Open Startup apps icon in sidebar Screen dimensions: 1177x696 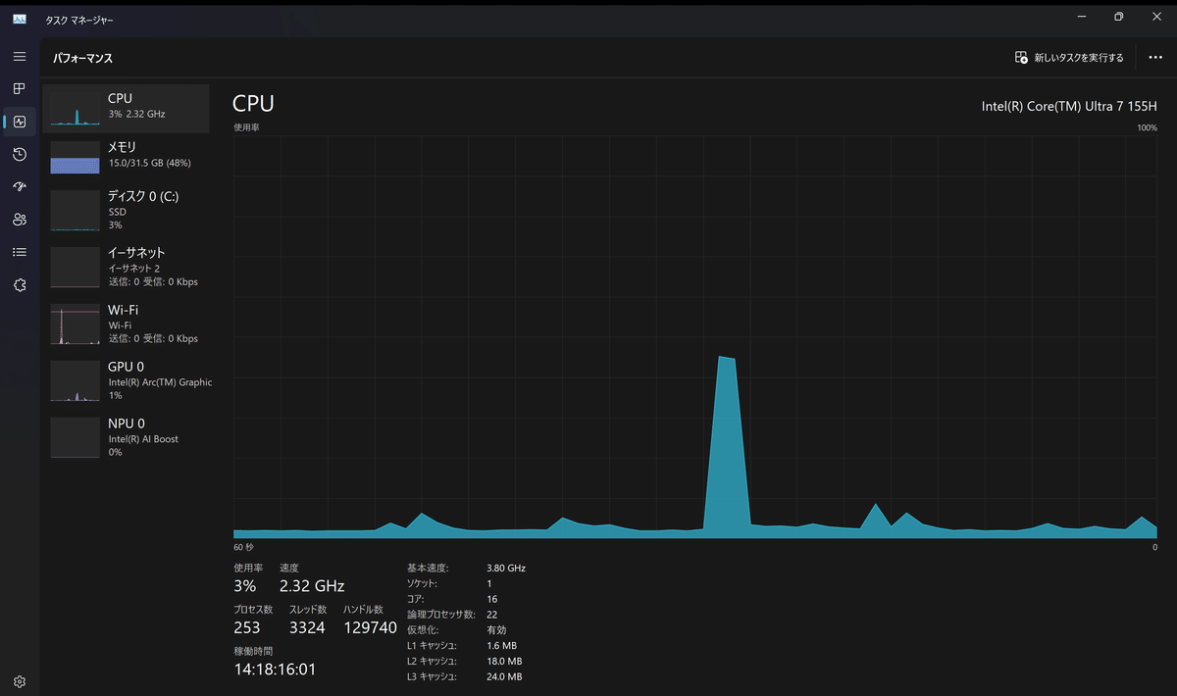click(x=20, y=186)
